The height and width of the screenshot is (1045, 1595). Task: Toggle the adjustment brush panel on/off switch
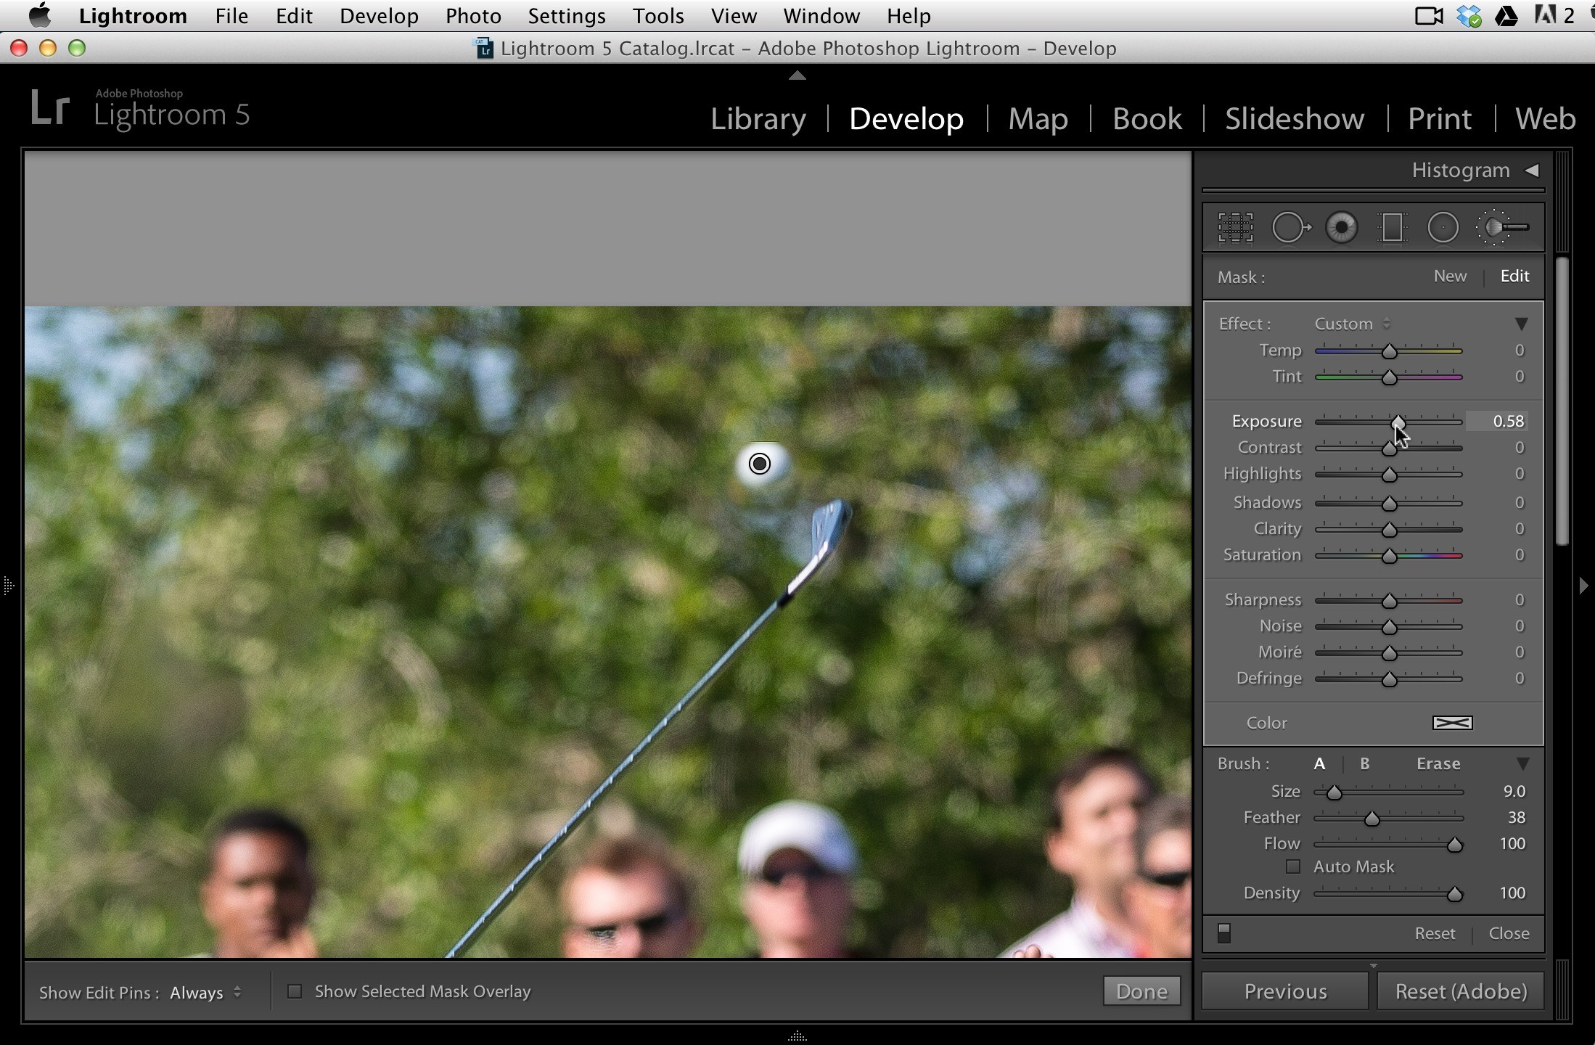pyautogui.click(x=1224, y=933)
